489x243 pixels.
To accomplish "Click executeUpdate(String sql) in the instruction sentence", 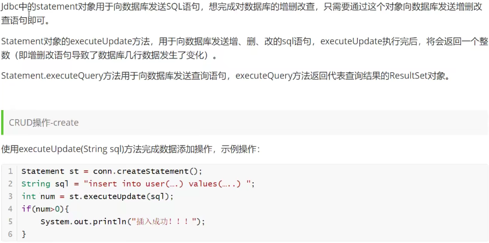I will [71, 149].
